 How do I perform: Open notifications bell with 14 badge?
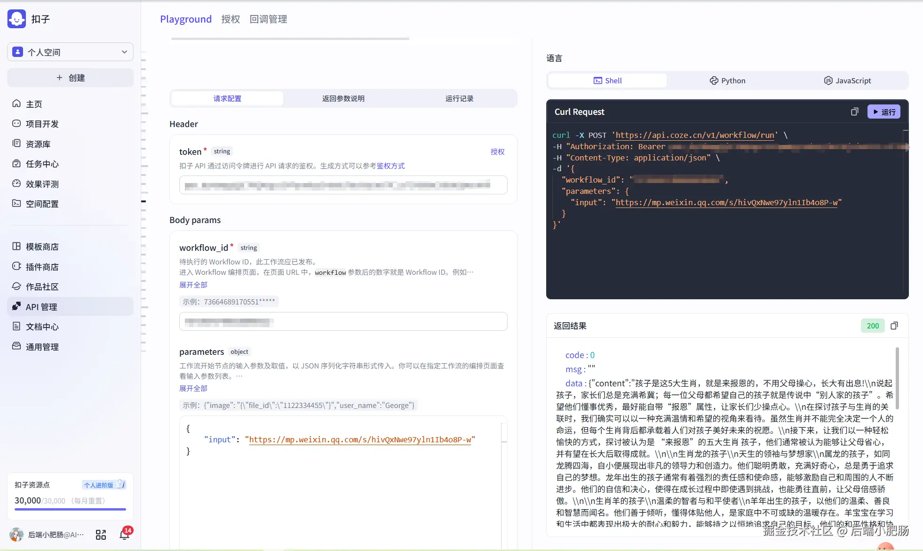125,535
